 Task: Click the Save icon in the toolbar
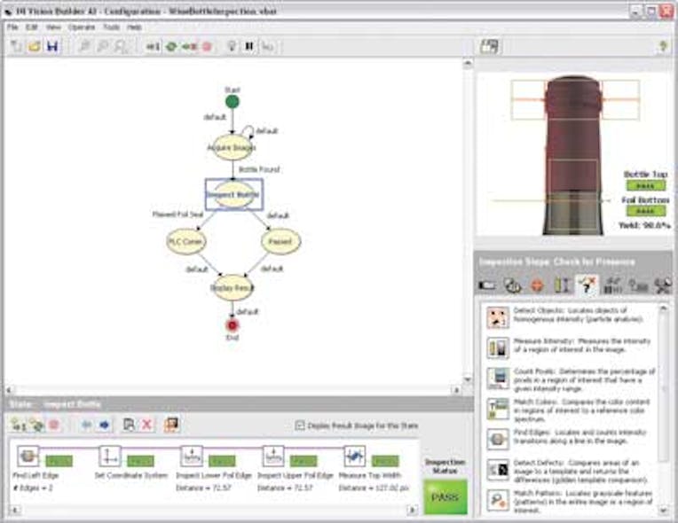click(x=51, y=46)
